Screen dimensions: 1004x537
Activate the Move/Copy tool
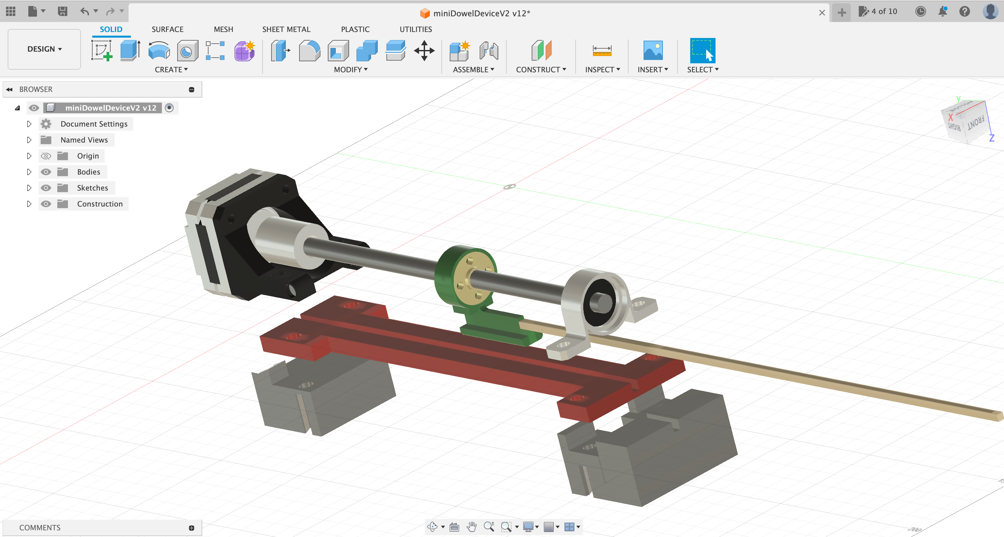424,51
